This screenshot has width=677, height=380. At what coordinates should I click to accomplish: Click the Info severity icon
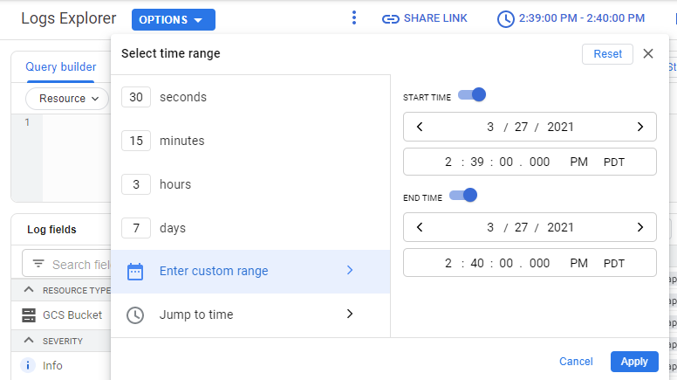click(x=28, y=366)
